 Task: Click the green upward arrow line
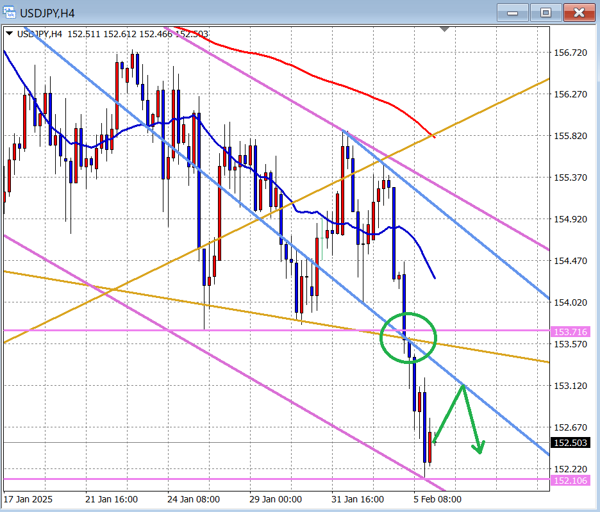click(x=449, y=412)
